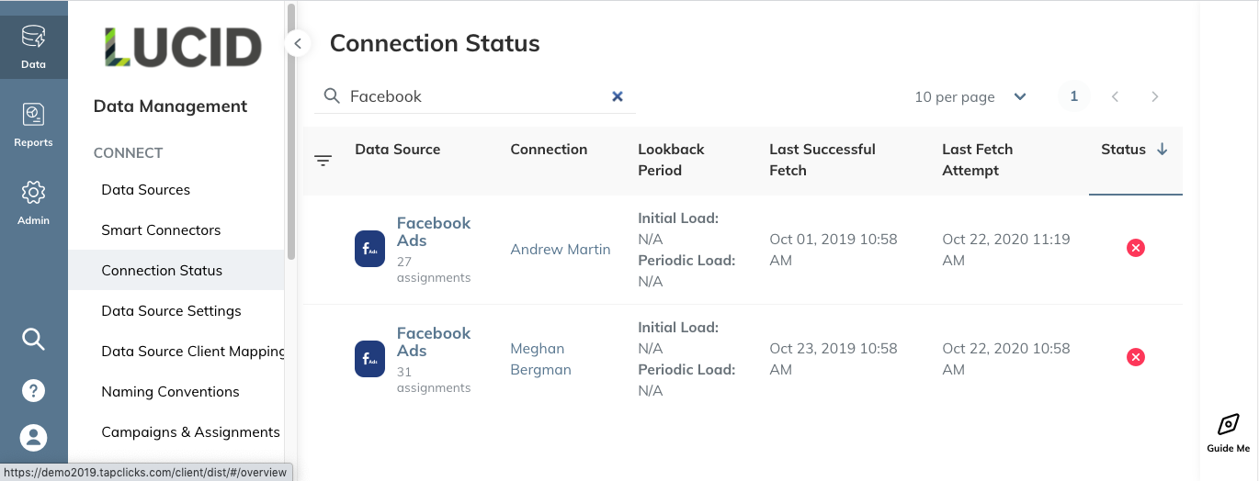Open the Reports section icon
1259x481 pixels.
(33, 125)
